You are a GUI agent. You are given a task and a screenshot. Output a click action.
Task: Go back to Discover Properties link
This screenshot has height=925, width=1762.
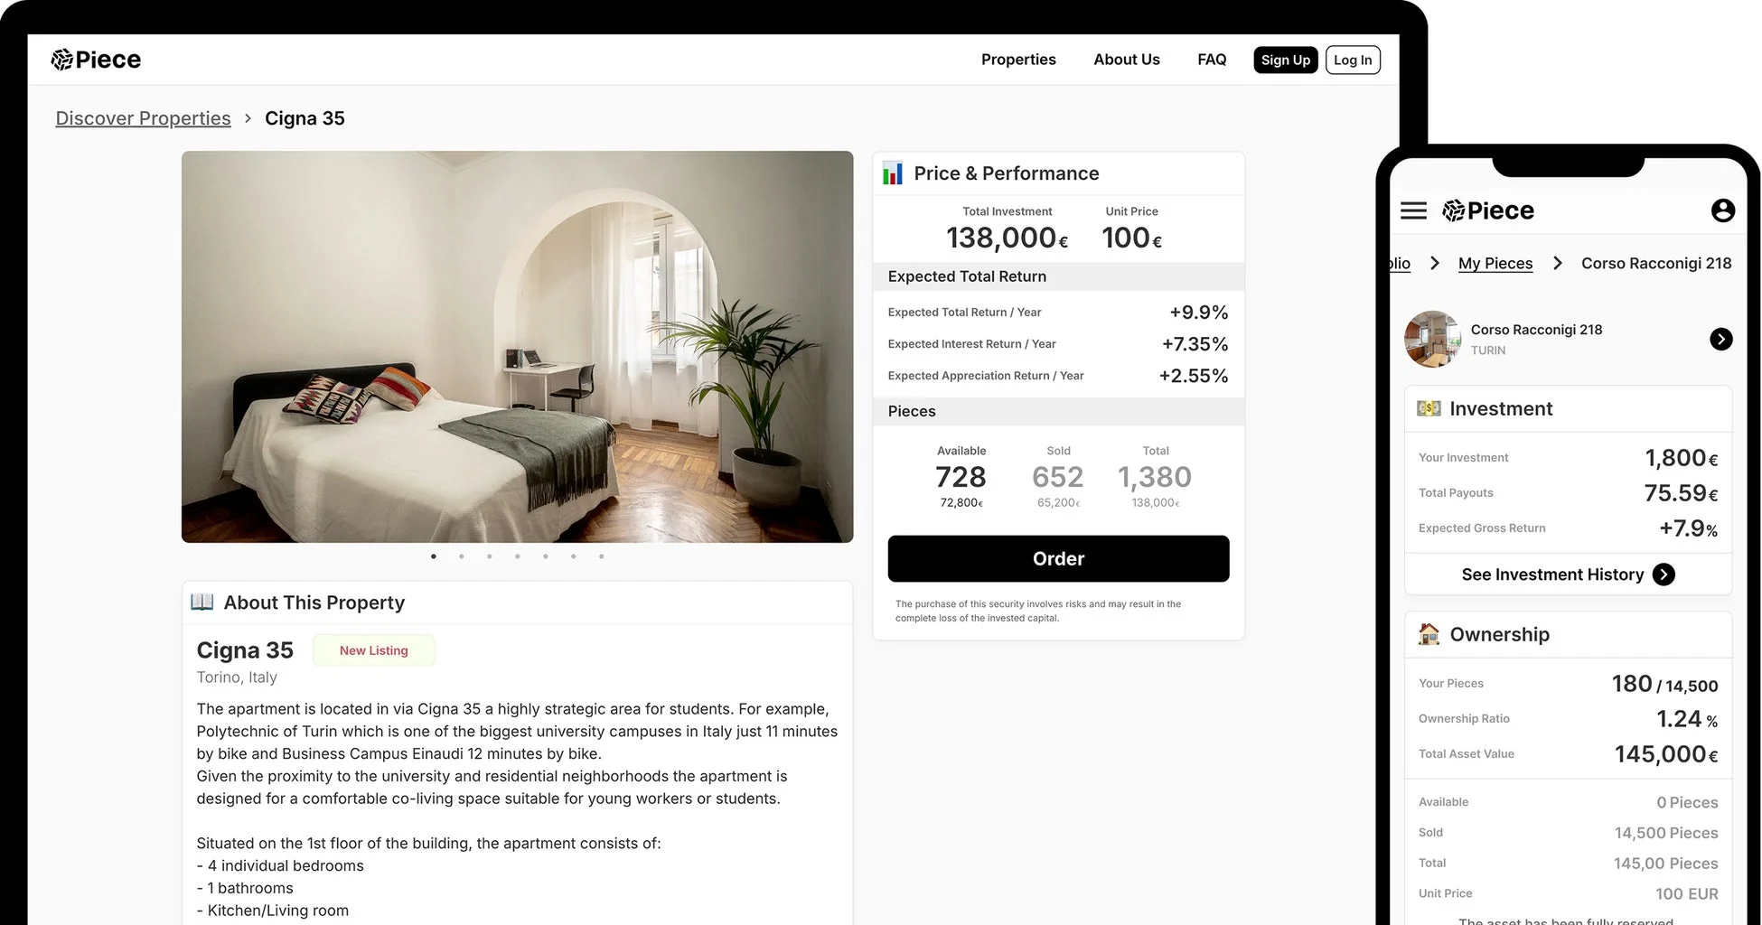coord(143,118)
